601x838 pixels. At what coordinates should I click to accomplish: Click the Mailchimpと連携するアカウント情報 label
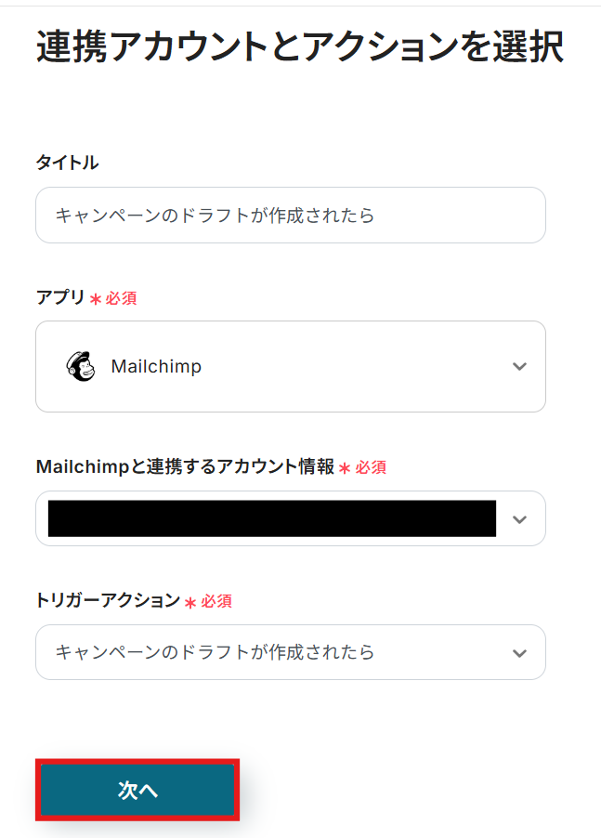pyautogui.click(x=184, y=466)
